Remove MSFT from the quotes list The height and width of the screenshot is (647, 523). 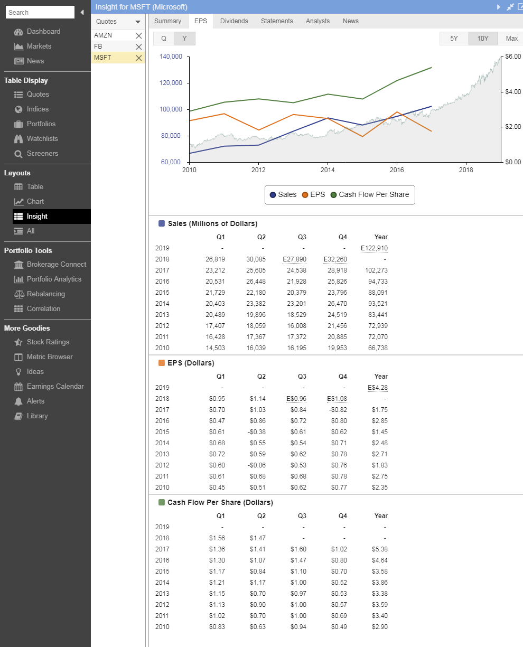click(x=139, y=58)
